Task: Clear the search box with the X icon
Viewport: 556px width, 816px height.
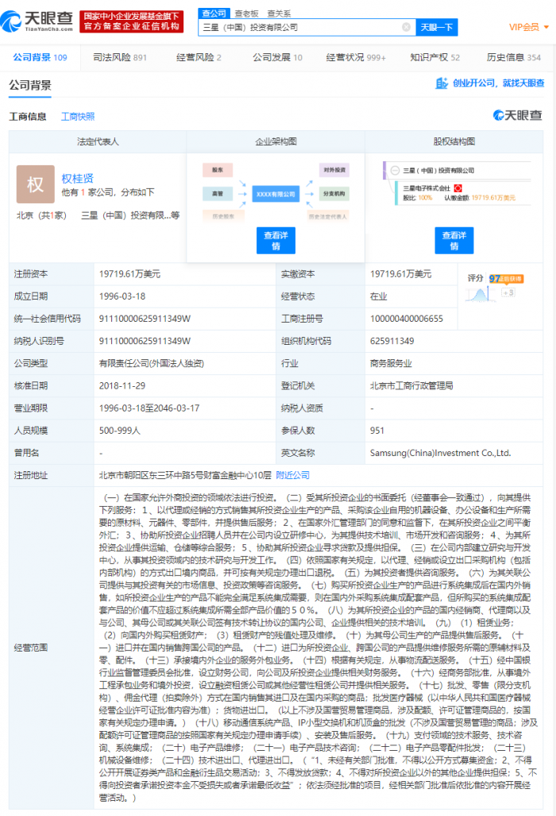Action: [406, 27]
